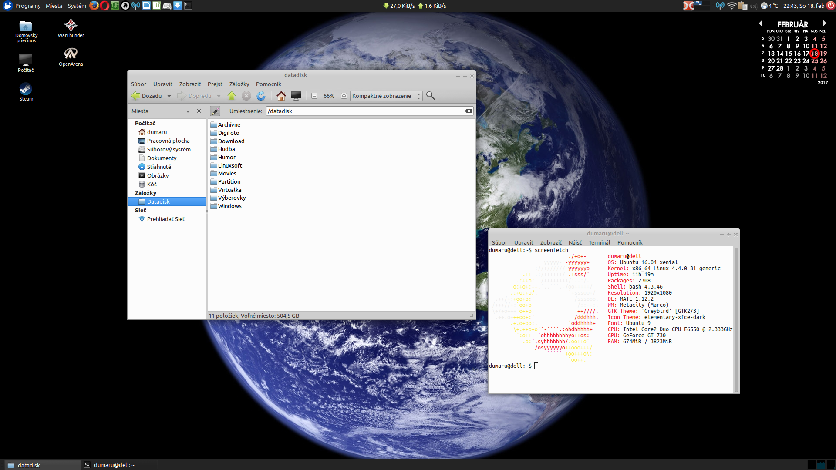
Task: Clear the location field with the erase icon
Action: (x=468, y=111)
